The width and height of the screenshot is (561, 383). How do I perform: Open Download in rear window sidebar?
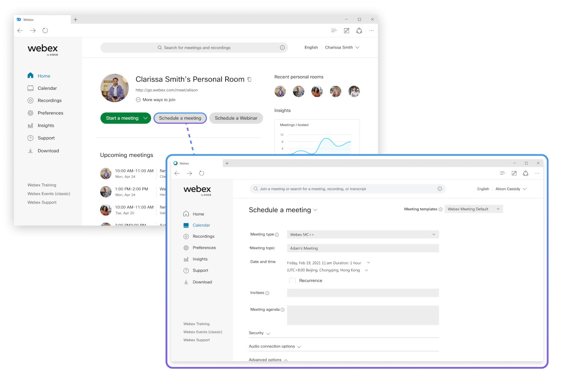(x=43, y=151)
